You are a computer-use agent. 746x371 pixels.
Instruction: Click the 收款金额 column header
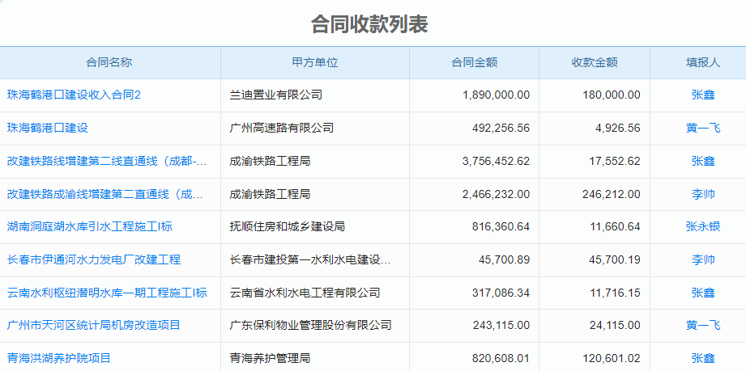pyautogui.click(x=595, y=62)
